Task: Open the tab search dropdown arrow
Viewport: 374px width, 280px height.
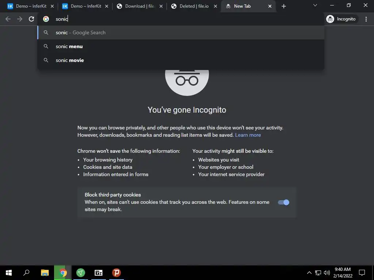Action: pyautogui.click(x=315, y=5)
